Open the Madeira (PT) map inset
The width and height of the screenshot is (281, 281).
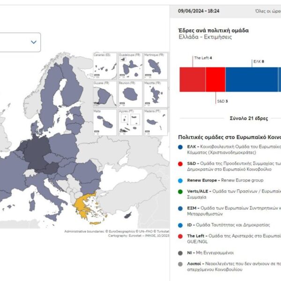tap(156, 122)
